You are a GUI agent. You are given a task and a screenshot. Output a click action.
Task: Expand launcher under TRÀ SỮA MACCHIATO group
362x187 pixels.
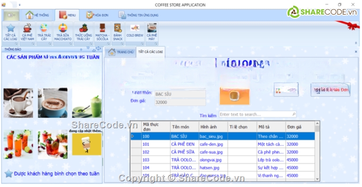70,44
